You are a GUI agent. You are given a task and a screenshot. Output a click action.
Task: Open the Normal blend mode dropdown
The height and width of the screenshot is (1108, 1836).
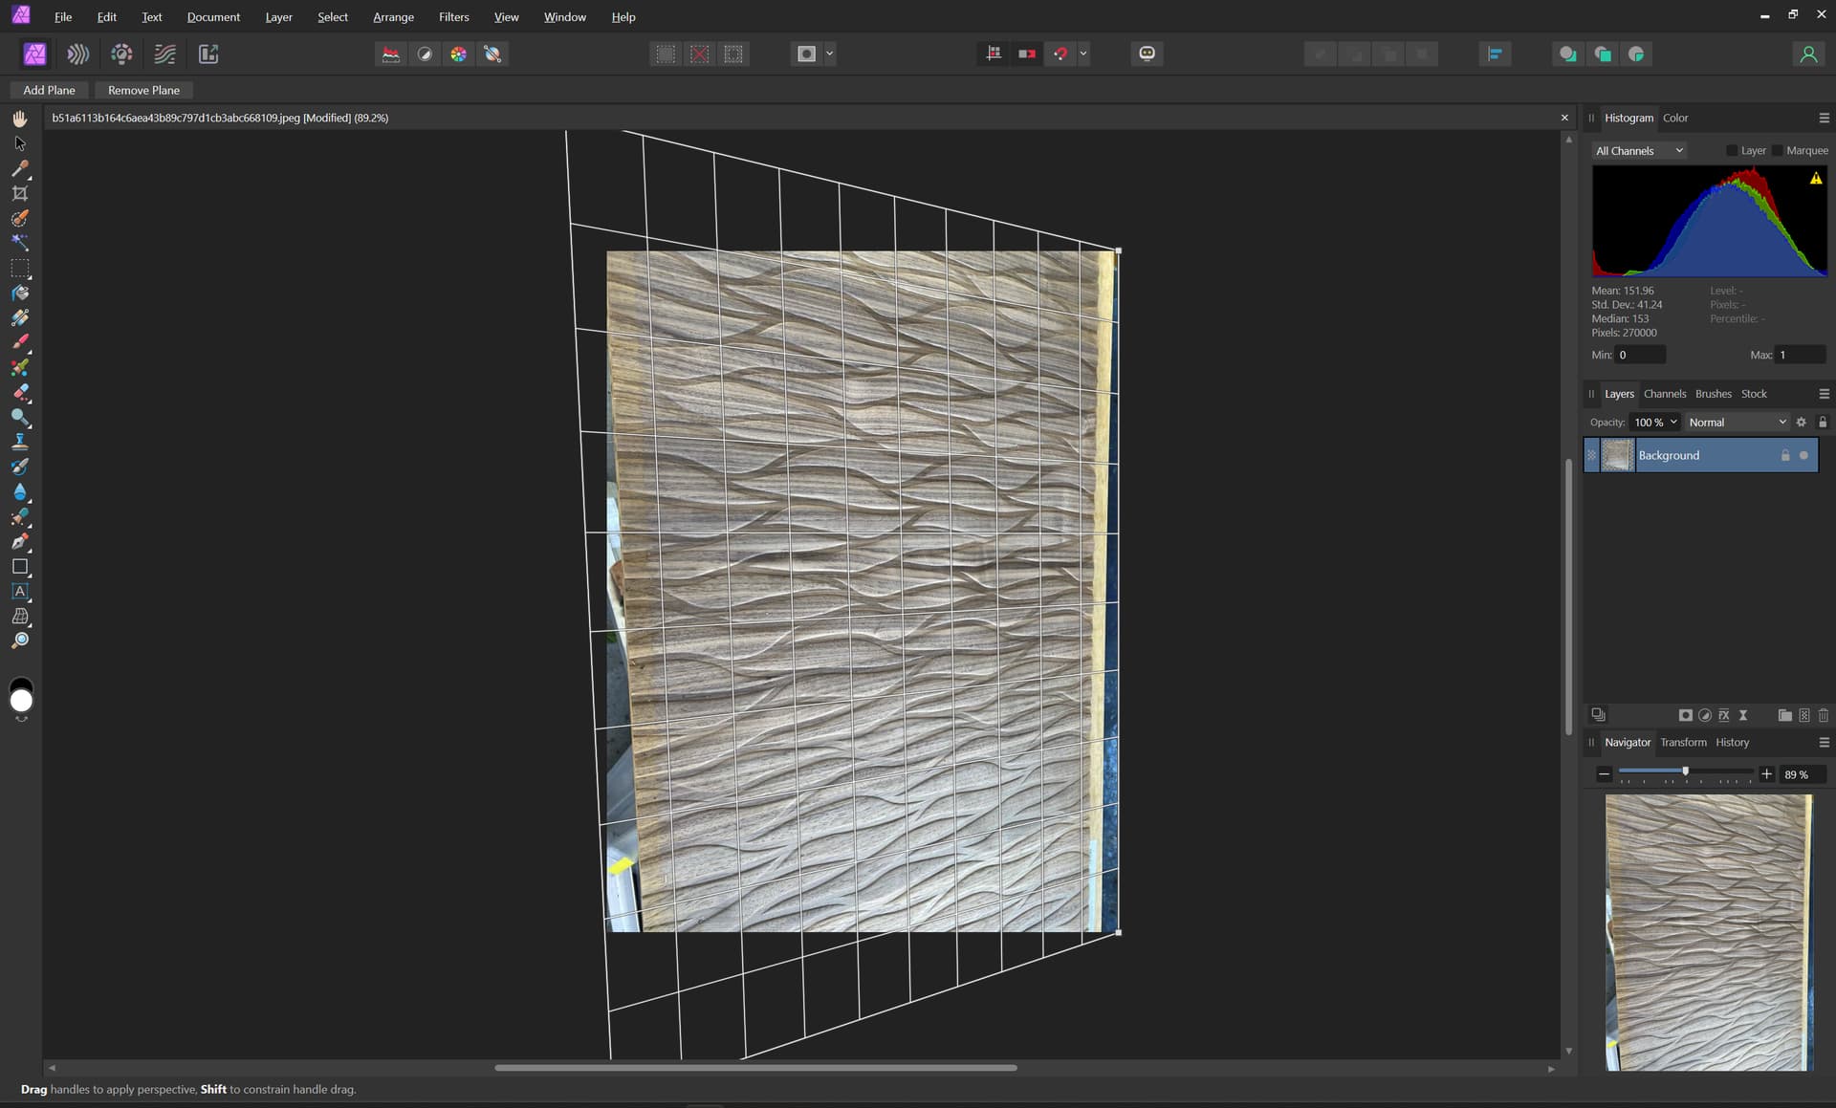click(1737, 423)
